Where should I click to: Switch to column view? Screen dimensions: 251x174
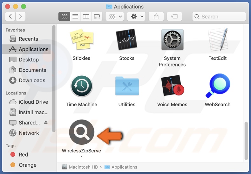coord(86,16)
